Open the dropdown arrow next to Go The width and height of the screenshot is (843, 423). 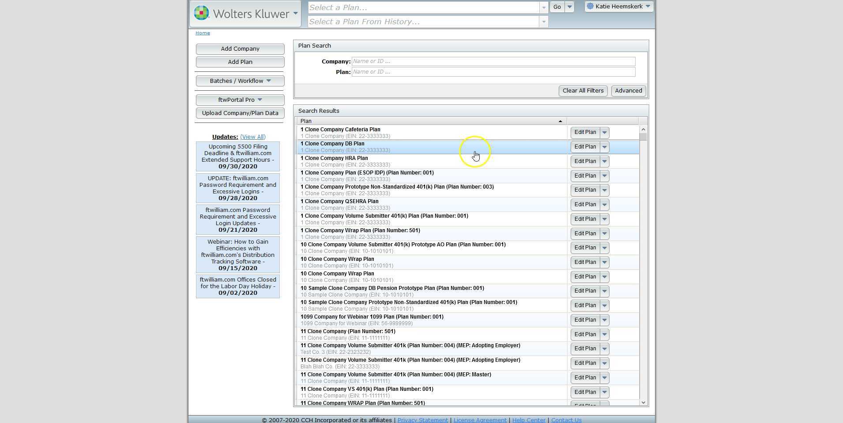(569, 7)
